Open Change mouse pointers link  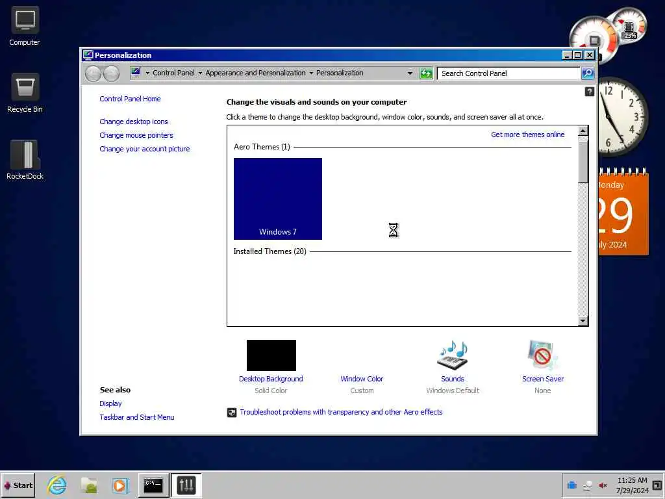pyautogui.click(x=136, y=135)
